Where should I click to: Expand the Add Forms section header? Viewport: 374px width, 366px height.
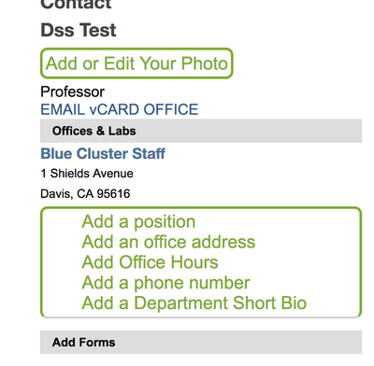click(x=201, y=343)
